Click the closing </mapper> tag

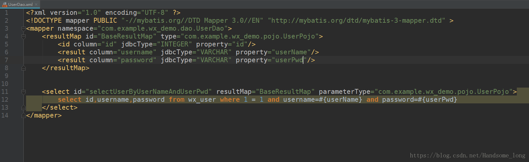[44, 115]
